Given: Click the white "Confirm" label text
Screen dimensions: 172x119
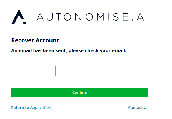Looking at the screenshot, I should [80, 92].
